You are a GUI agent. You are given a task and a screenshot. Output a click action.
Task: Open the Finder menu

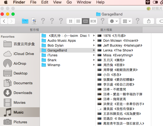point(19,2)
